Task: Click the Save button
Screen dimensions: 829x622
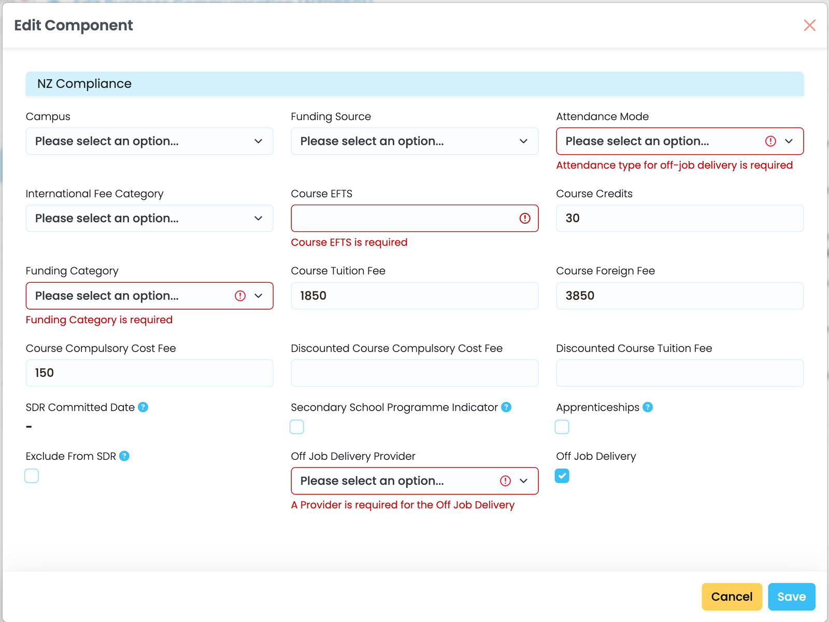Action: tap(792, 597)
